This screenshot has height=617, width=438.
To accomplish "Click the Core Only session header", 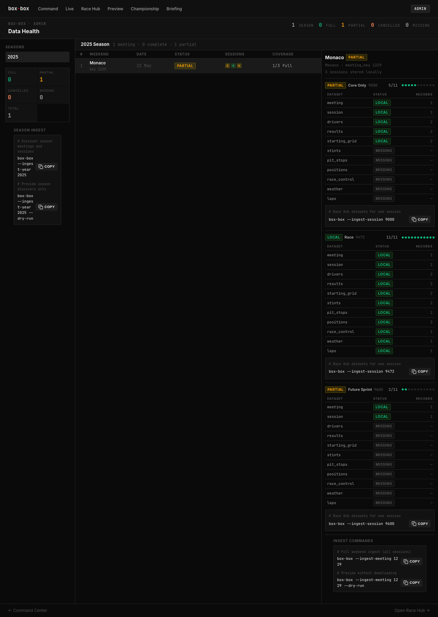I will tap(380, 85).
